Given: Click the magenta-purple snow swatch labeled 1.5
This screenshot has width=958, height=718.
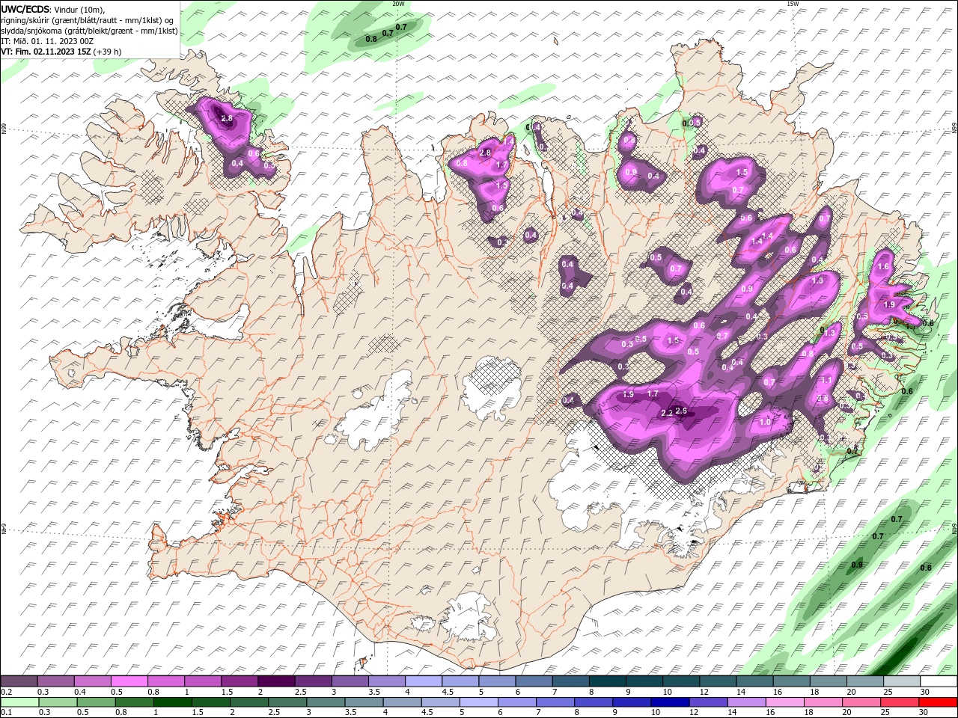Looking at the screenshot, I should click(x=239, y=681).
